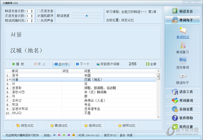Image resolution: width=203 pixels, height=140 pixels.
Task: Open the 单词游戏 section
Action: pyautogui.click(x=183, y=101)
